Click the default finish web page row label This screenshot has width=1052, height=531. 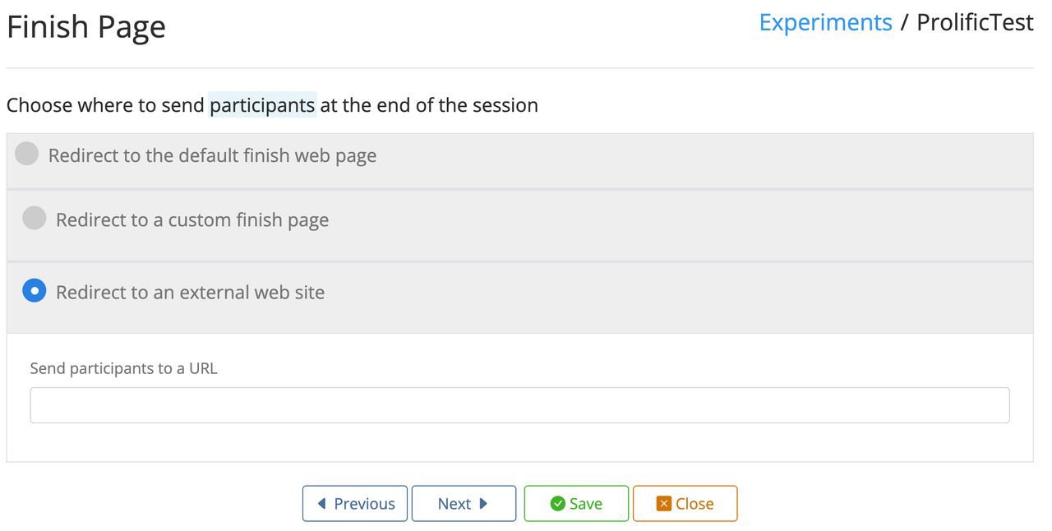[x=212, y=155]
